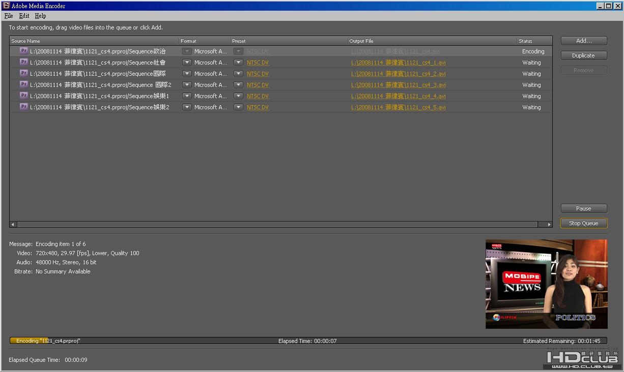The height and width of the screenshot is (372, 624).
Task: Click the news video preview thumbnail
Action: tap(546, 284)
